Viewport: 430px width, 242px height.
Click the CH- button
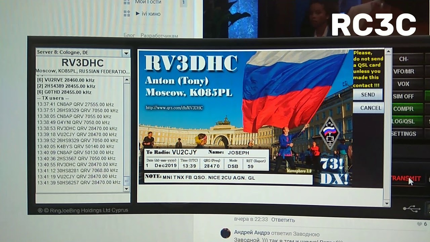click(403, 59)
